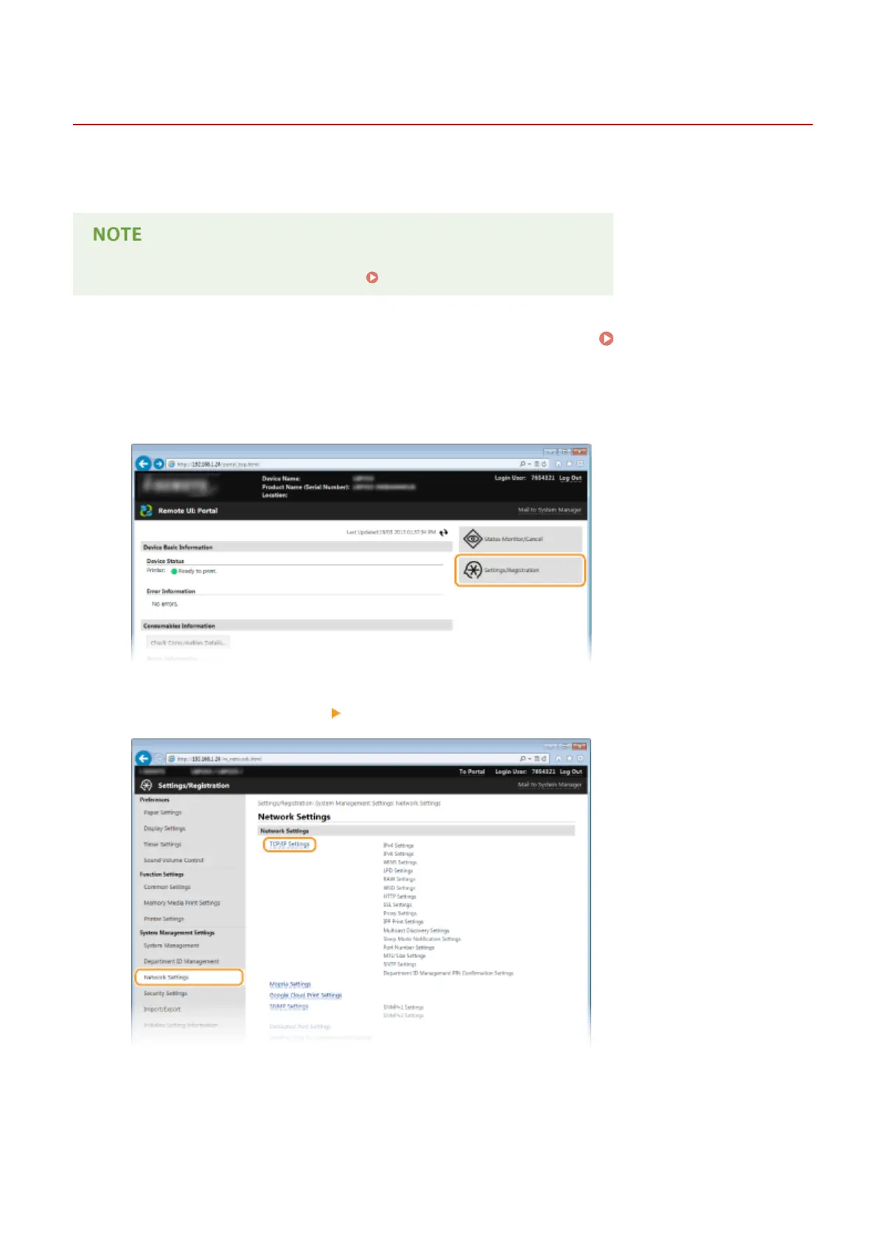This screenshot has height=1241, width=878.
Task: Click the refresh icon beside Last Updated timestamp
Action: point(444,532)
